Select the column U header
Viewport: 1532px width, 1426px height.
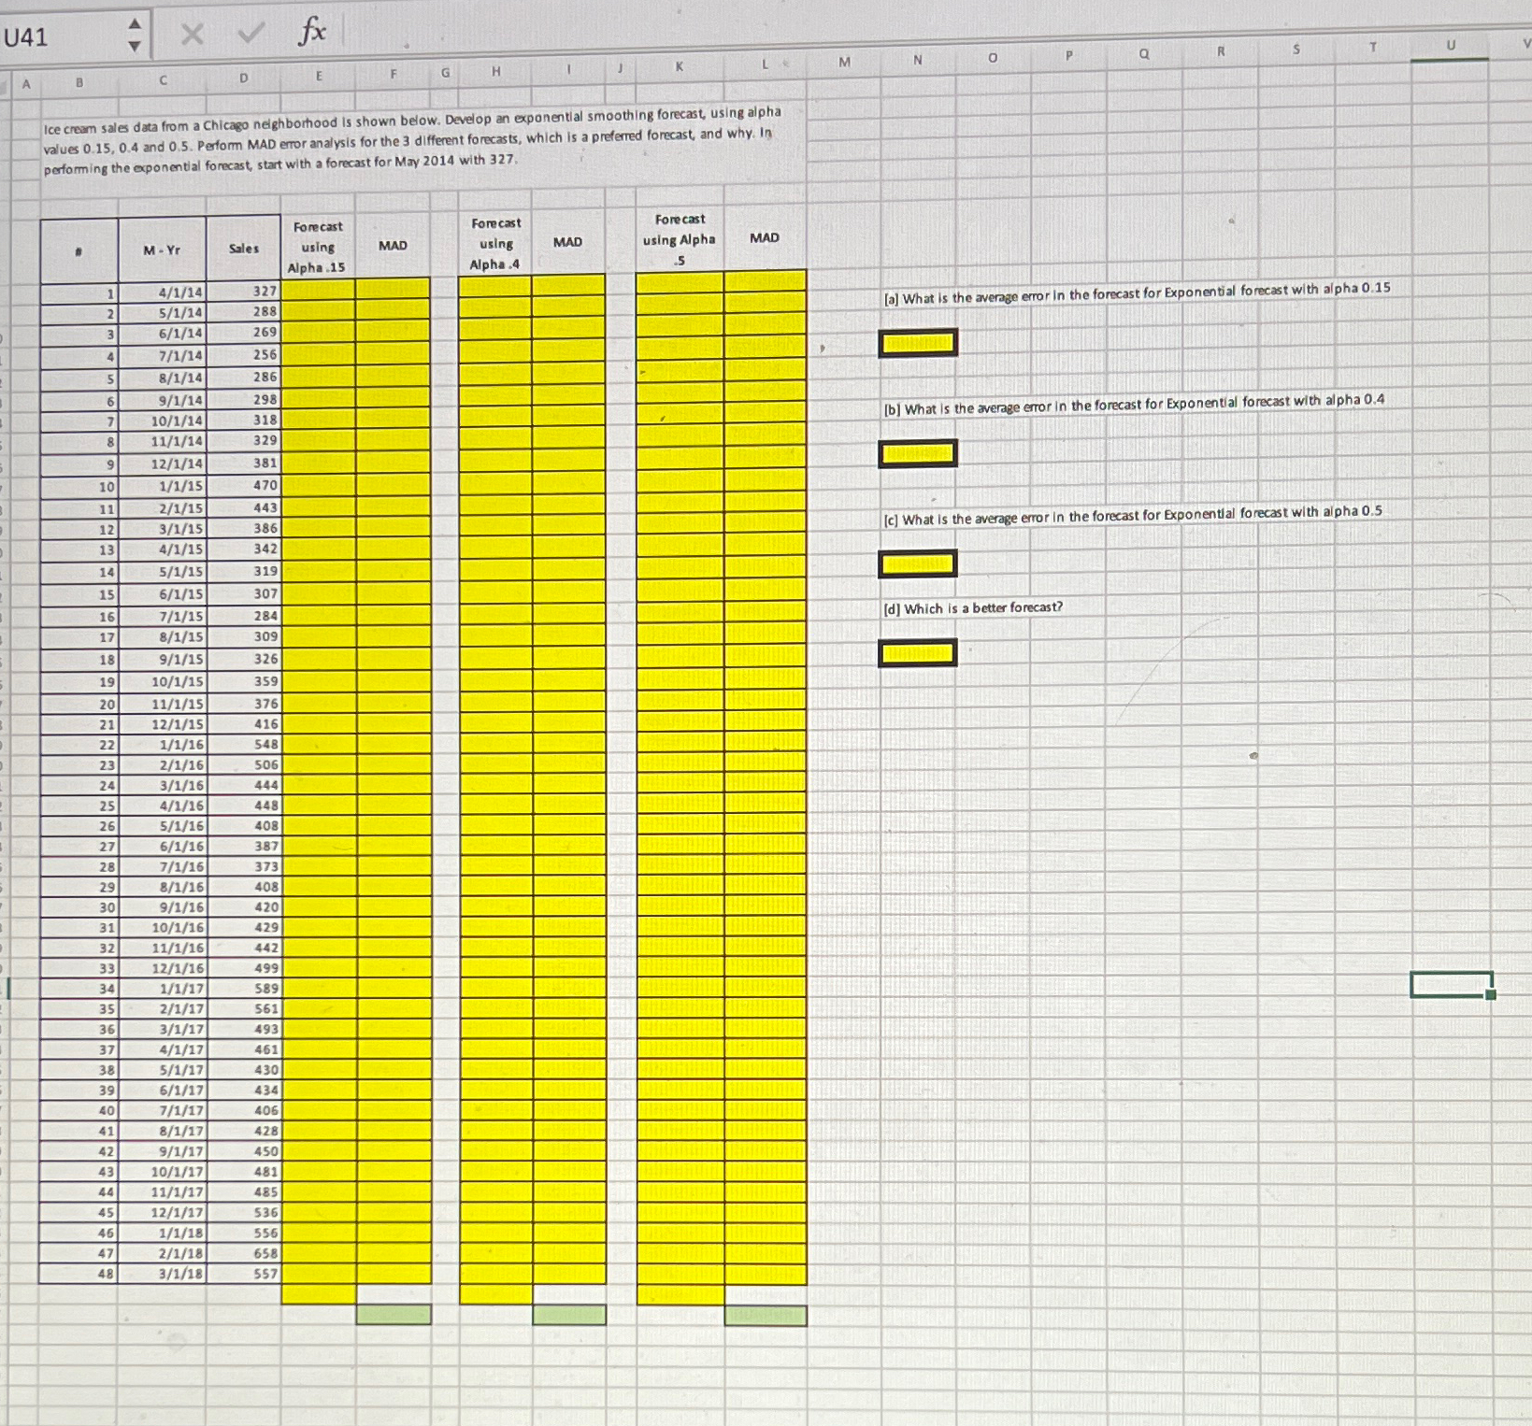click(1450, 45)
